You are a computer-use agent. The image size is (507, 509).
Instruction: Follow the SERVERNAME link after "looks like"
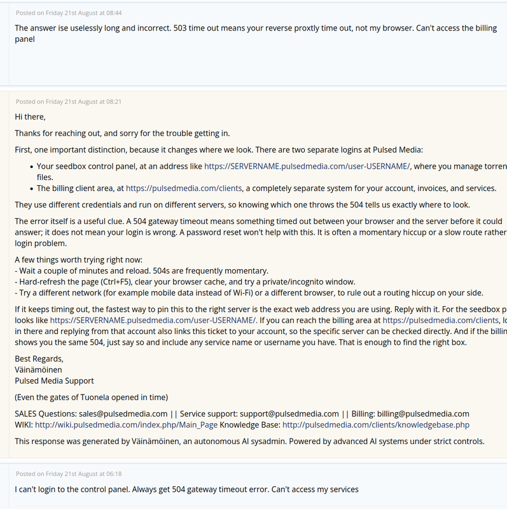153,320
